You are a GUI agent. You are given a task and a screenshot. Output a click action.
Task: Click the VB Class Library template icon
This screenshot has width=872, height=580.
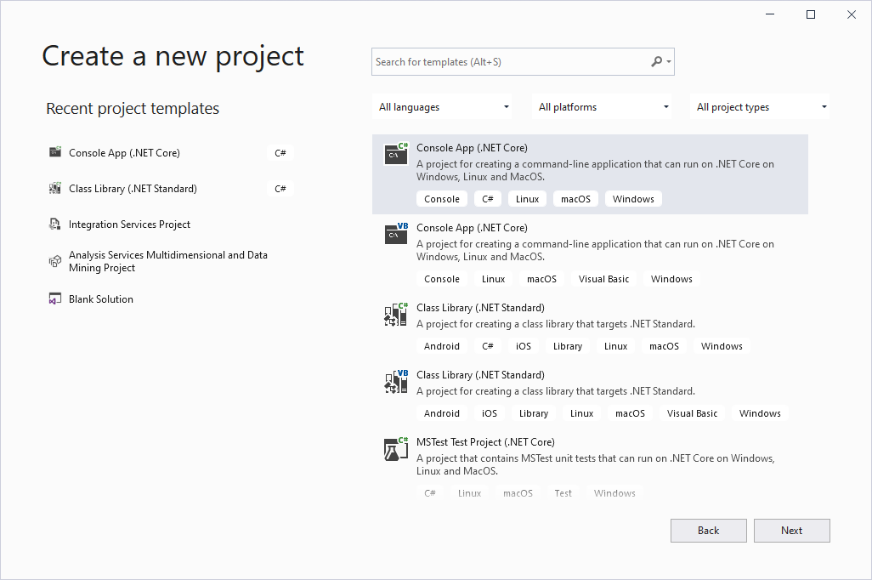pos(396,381)
